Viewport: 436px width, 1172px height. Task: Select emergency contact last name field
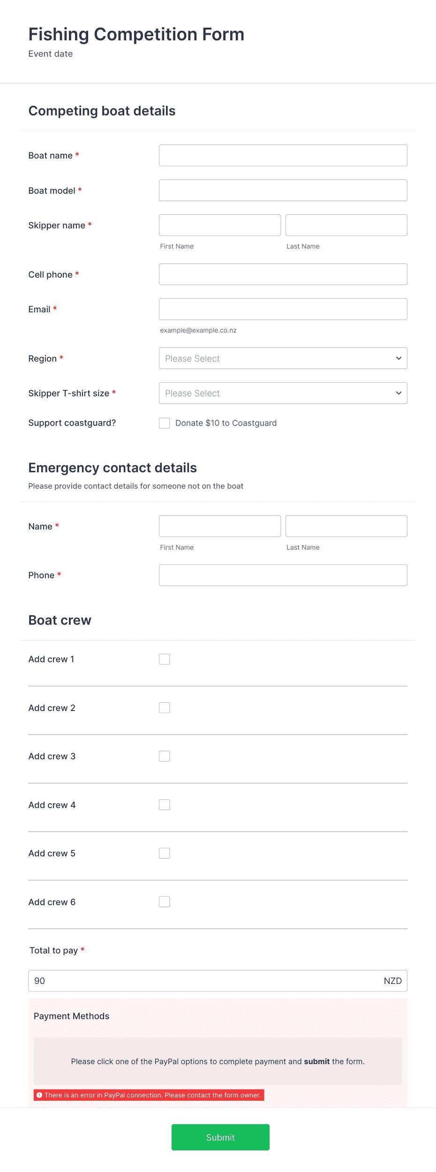coord(346,526)
